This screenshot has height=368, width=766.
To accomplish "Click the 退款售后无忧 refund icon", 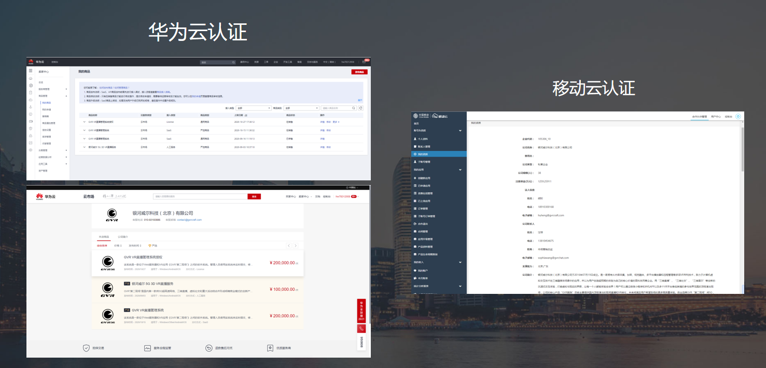I will point(209,348).
